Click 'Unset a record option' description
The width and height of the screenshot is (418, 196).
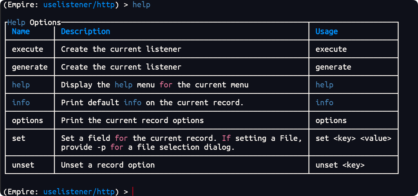point(108,165)
